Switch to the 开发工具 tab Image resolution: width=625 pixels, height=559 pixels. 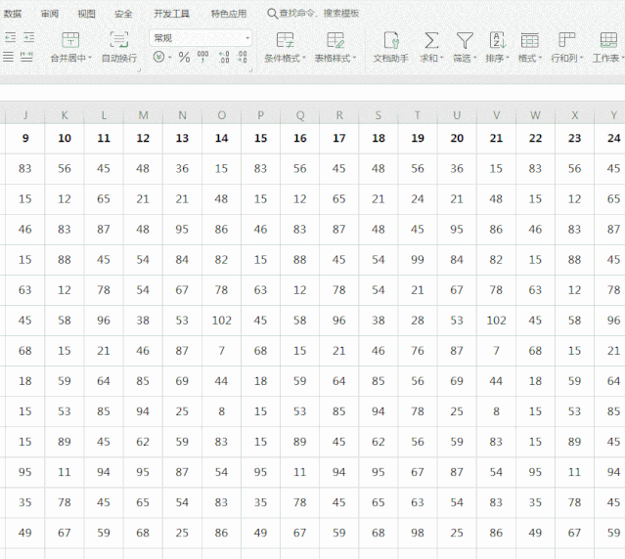point(172,14)
